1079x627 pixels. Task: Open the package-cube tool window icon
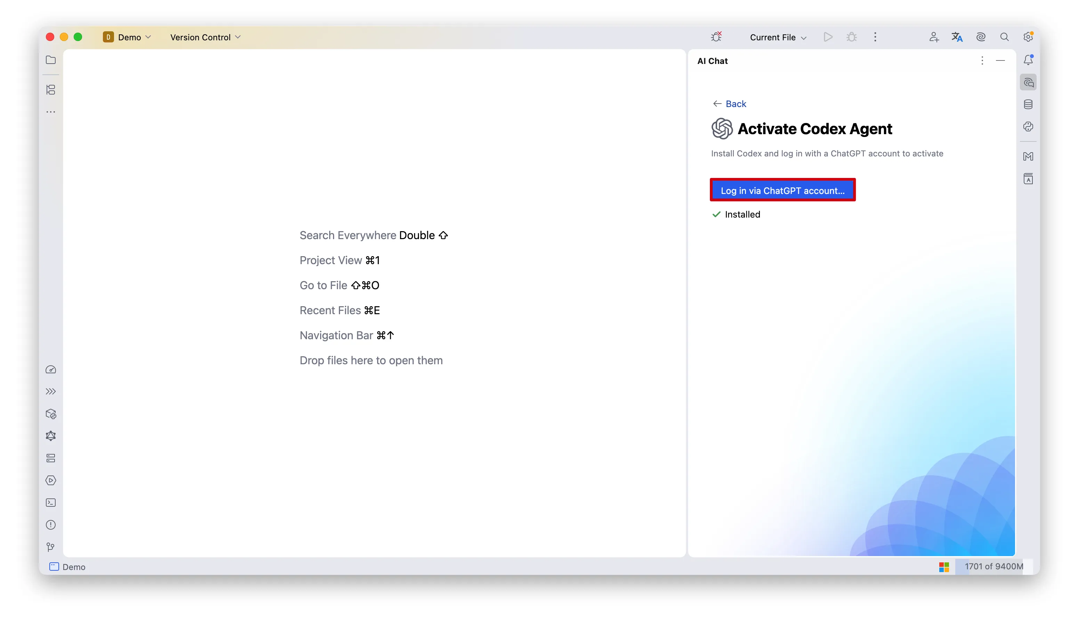50,414
